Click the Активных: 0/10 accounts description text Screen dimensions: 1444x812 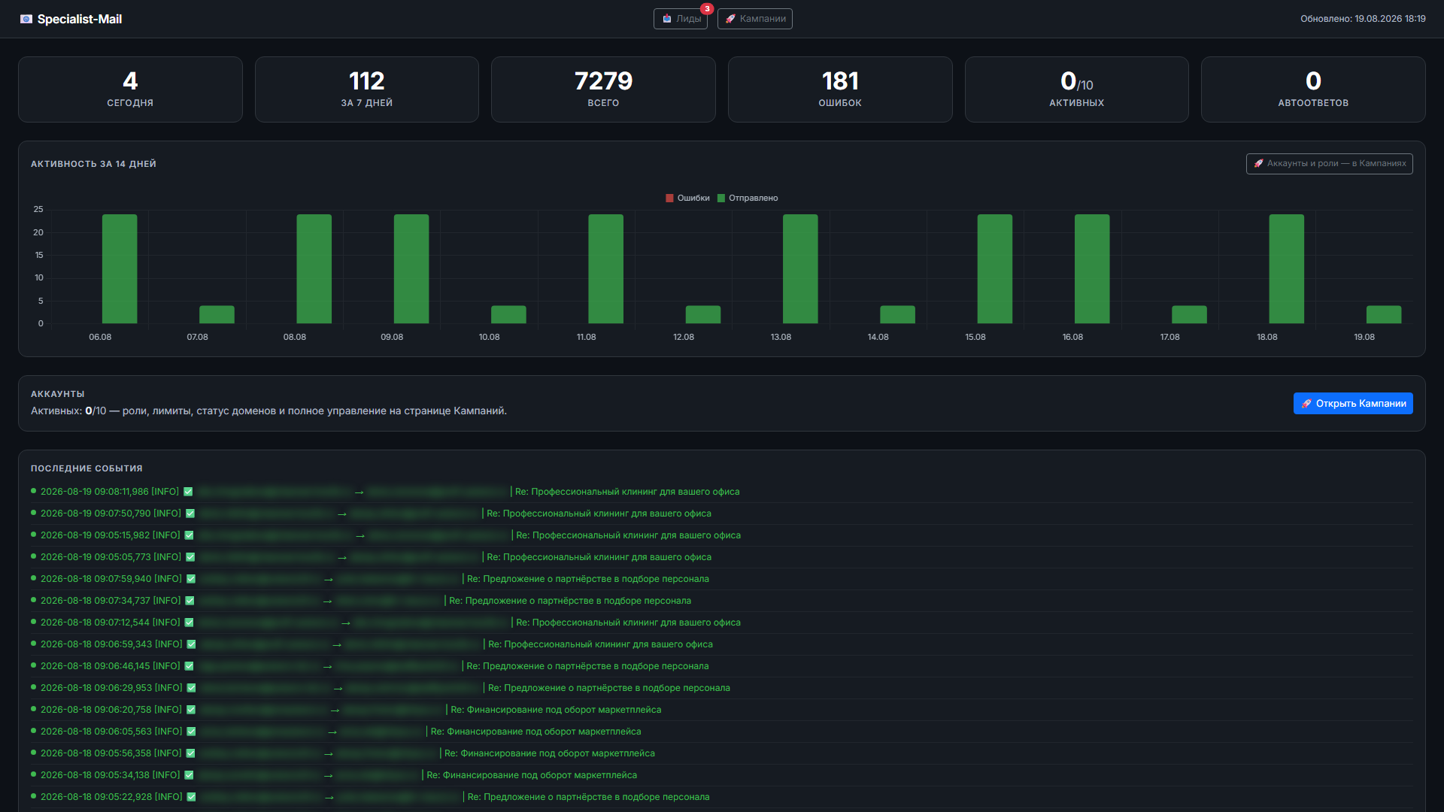pyautogui.click(x=268, y=411)
